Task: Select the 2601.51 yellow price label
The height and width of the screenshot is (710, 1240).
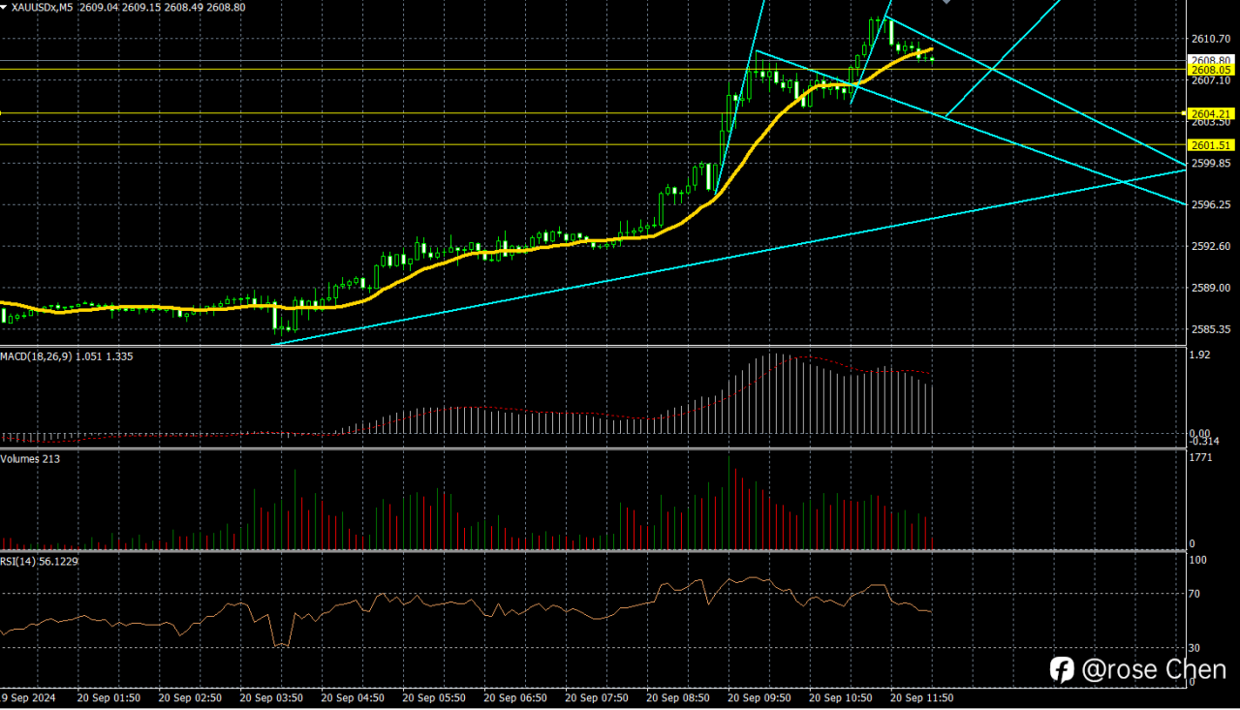Action: click(1212, 144)
